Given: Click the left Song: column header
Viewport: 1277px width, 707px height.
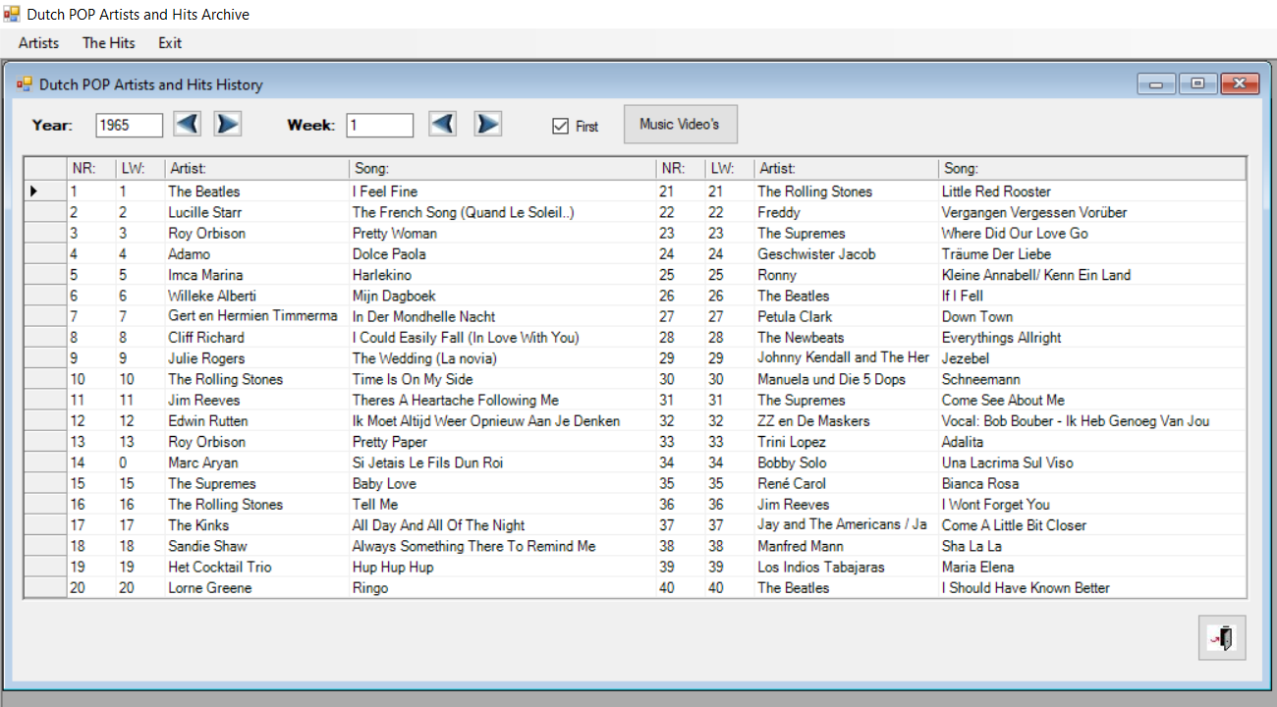Looking at the screenshot, I should click(x=502, y=169).
